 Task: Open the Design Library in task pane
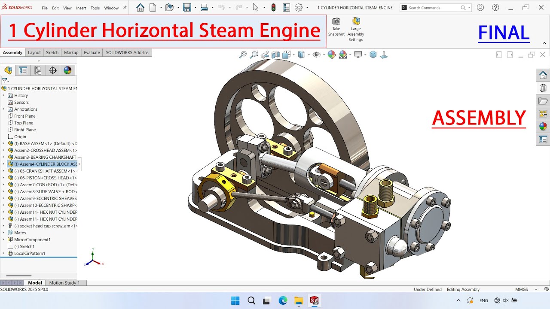tap(543, 88)
